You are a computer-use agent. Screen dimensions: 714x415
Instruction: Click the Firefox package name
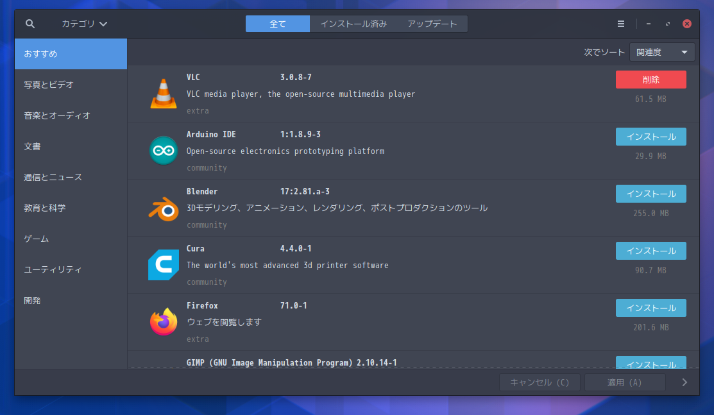(x=202, y=306)
